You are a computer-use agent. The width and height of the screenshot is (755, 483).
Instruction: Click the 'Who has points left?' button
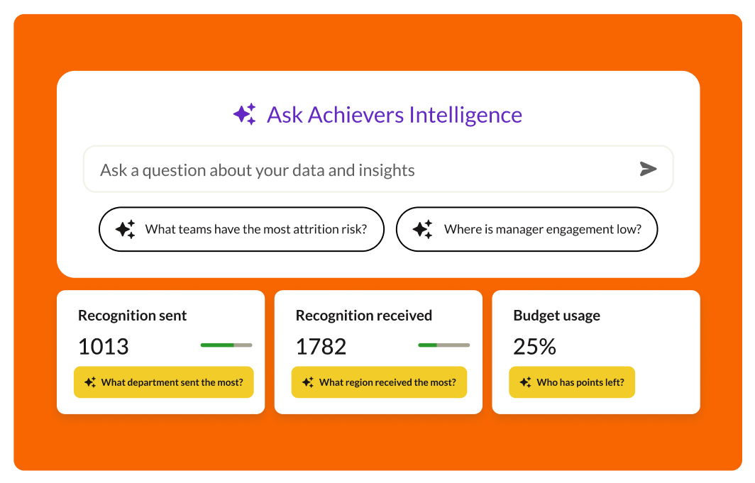pyautogui.click(x=572, y=382)
